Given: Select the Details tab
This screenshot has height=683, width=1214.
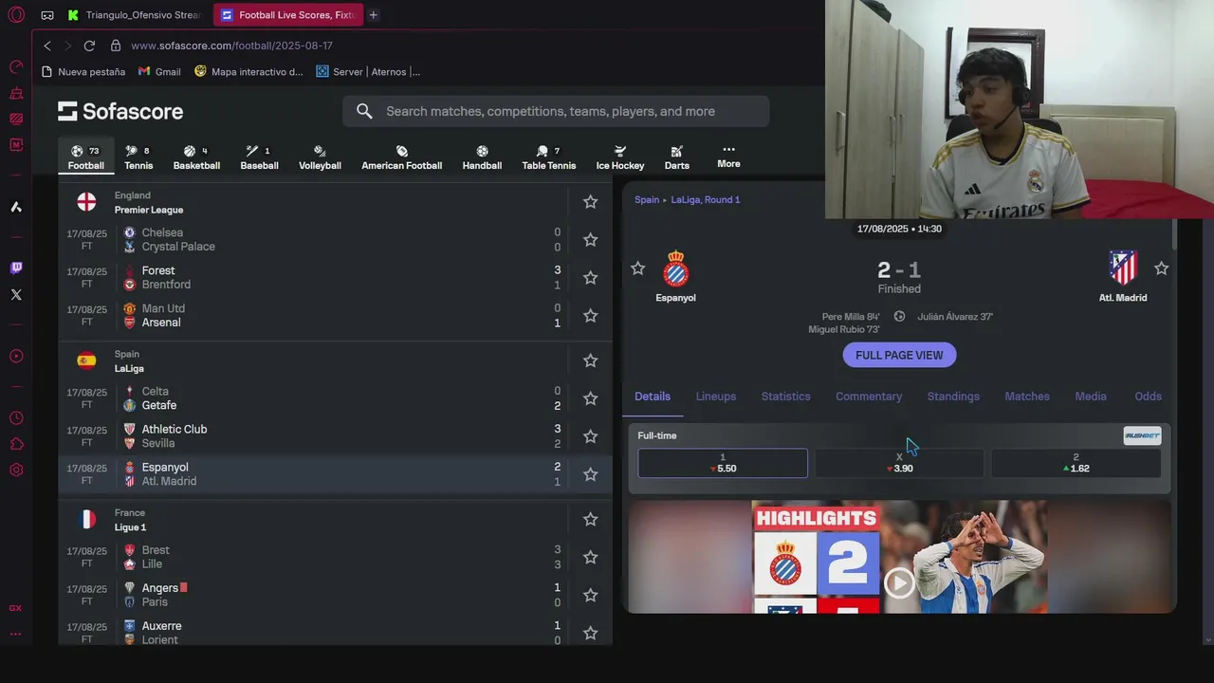Looking at the screenshot, I should click(x=653, y=397).
